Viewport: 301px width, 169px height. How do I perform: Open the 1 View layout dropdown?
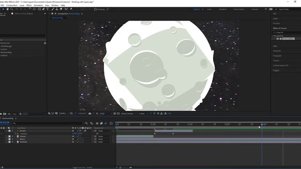tap(143, 114)
